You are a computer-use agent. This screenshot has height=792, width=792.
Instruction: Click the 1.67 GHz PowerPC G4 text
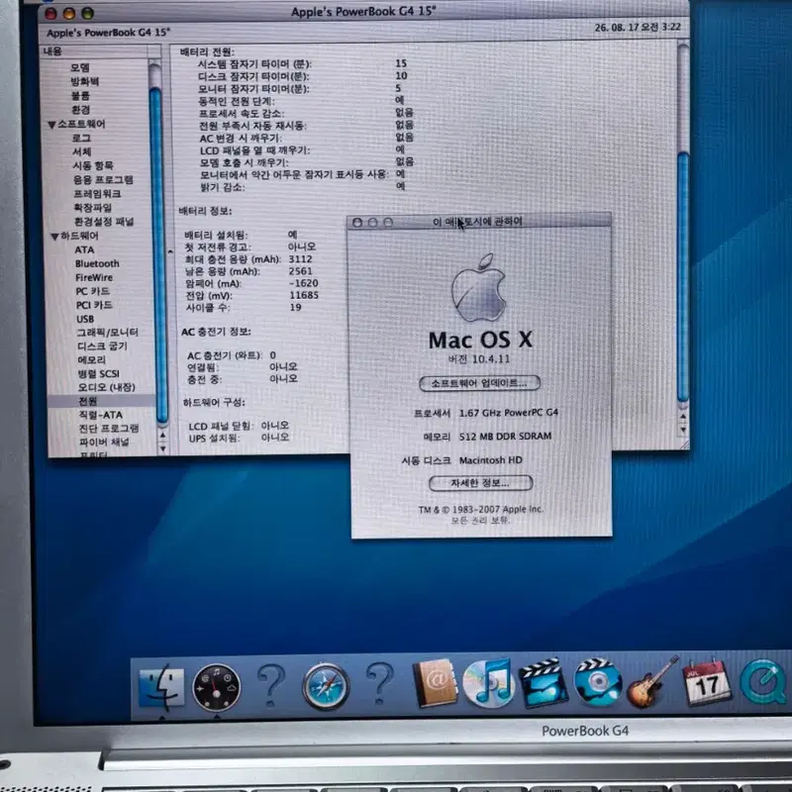click(509, 413)
